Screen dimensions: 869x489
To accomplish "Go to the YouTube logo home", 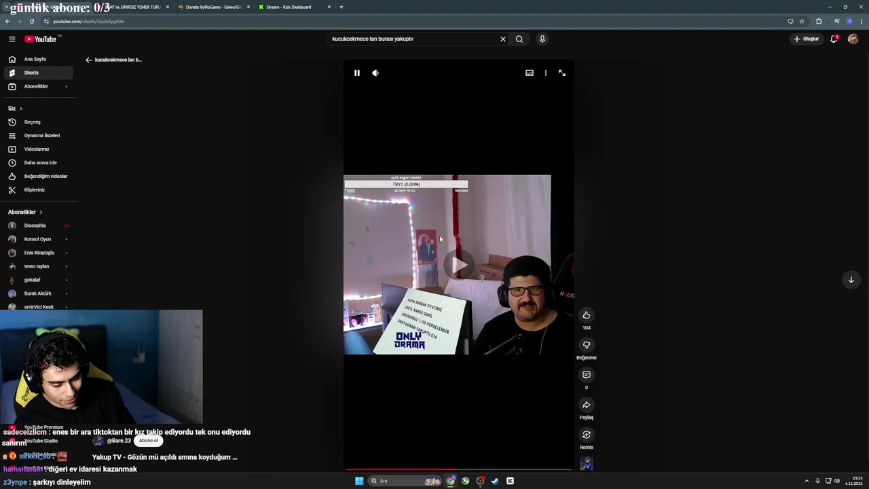I will 42,39.
